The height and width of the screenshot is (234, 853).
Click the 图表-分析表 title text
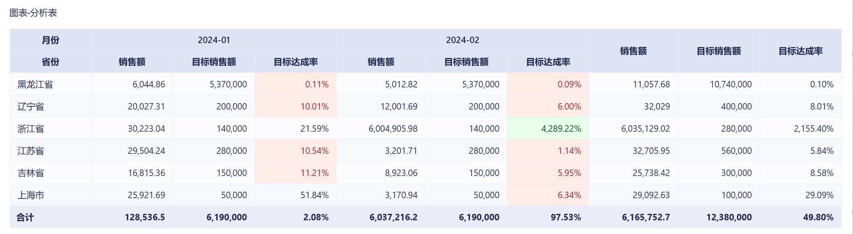(x=33, y=13)
